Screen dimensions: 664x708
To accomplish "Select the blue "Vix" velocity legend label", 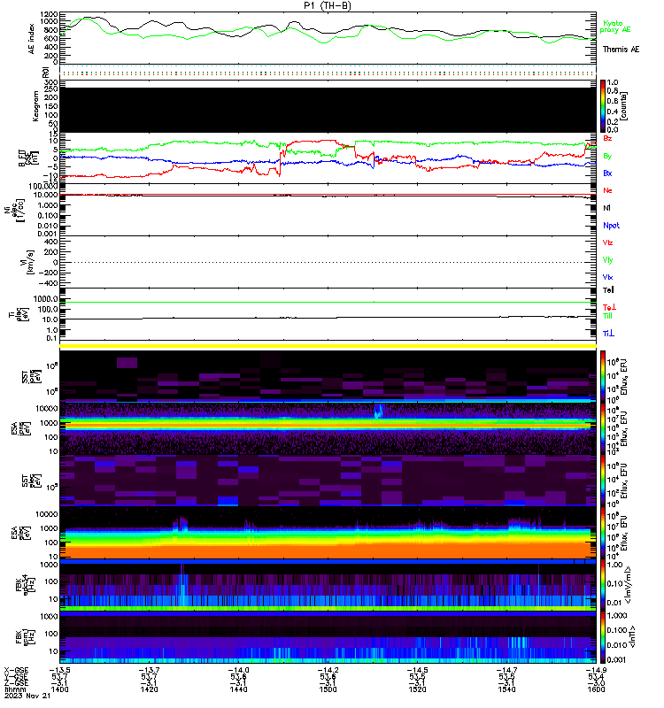I will (607, 277).
